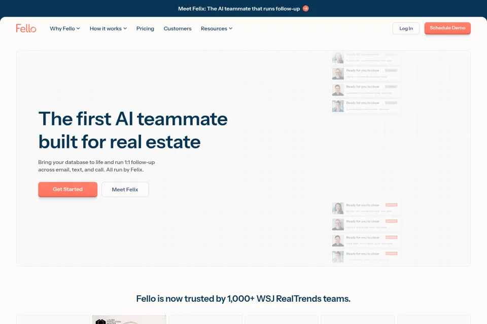
Task: Click the Schedule Demo button
Action: (447, 28)
